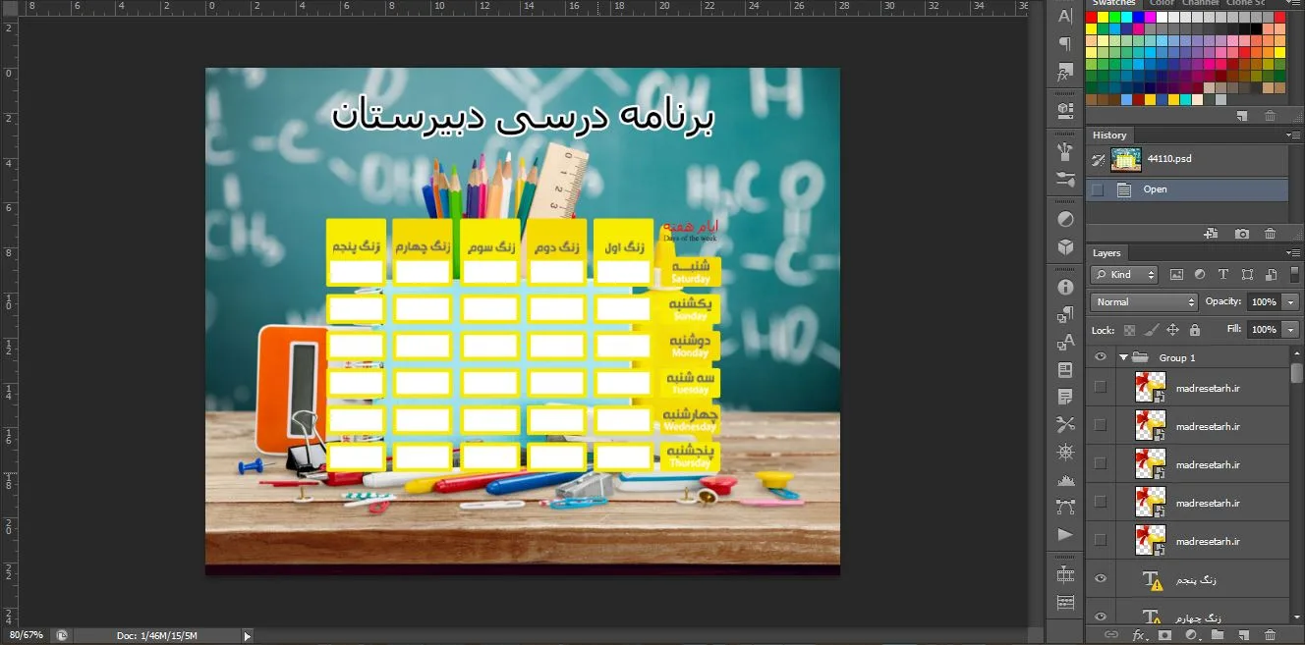Open the Paragraph panel icon
The width and height of the screenshot is (1305, 645).
tap(1065, 45)
